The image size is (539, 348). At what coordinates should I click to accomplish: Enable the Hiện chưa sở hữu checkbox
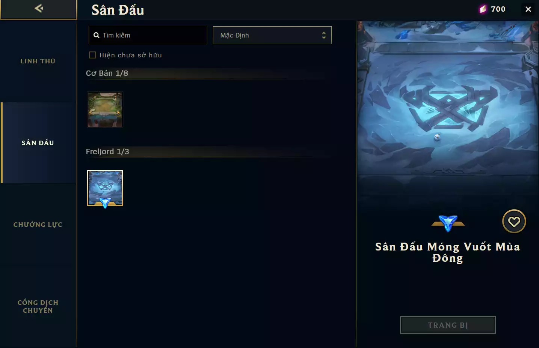92,55
